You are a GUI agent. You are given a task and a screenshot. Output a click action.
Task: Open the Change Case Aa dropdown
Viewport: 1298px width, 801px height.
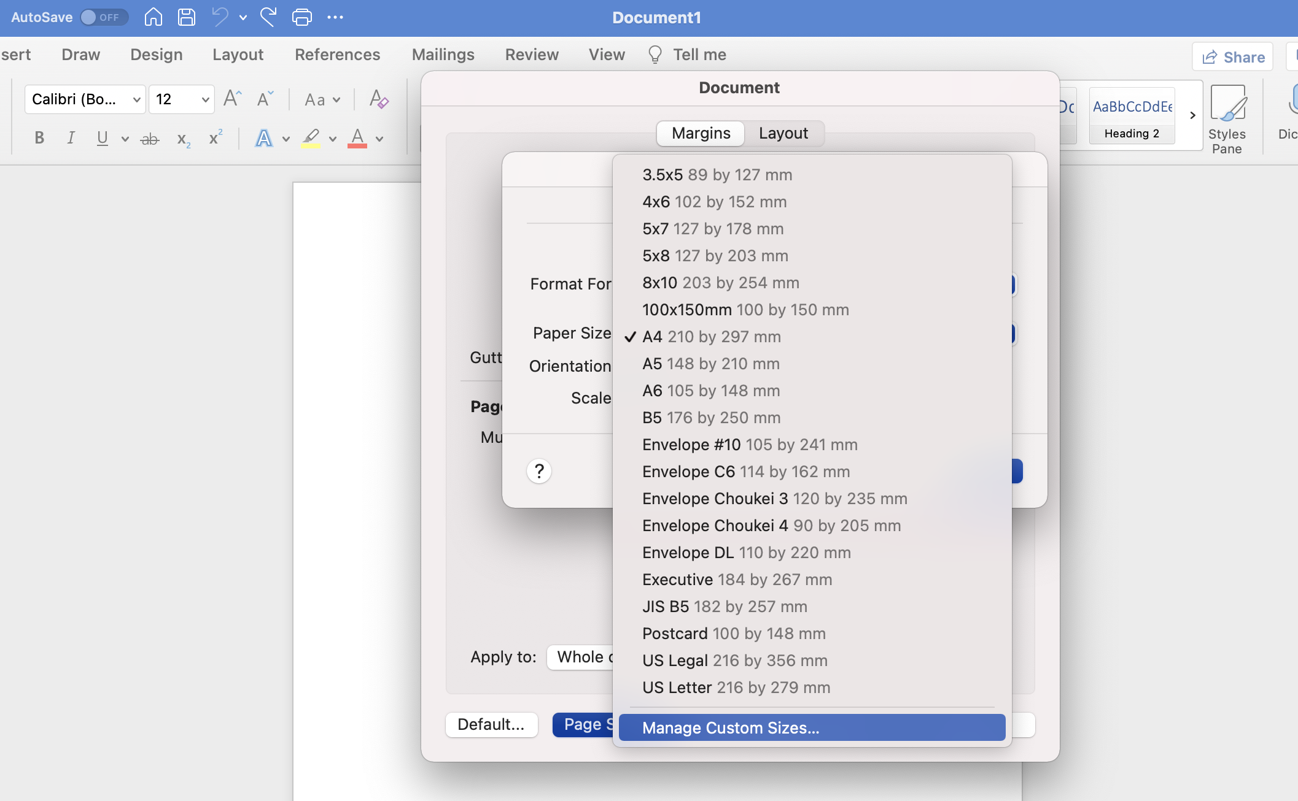(322, 99)
